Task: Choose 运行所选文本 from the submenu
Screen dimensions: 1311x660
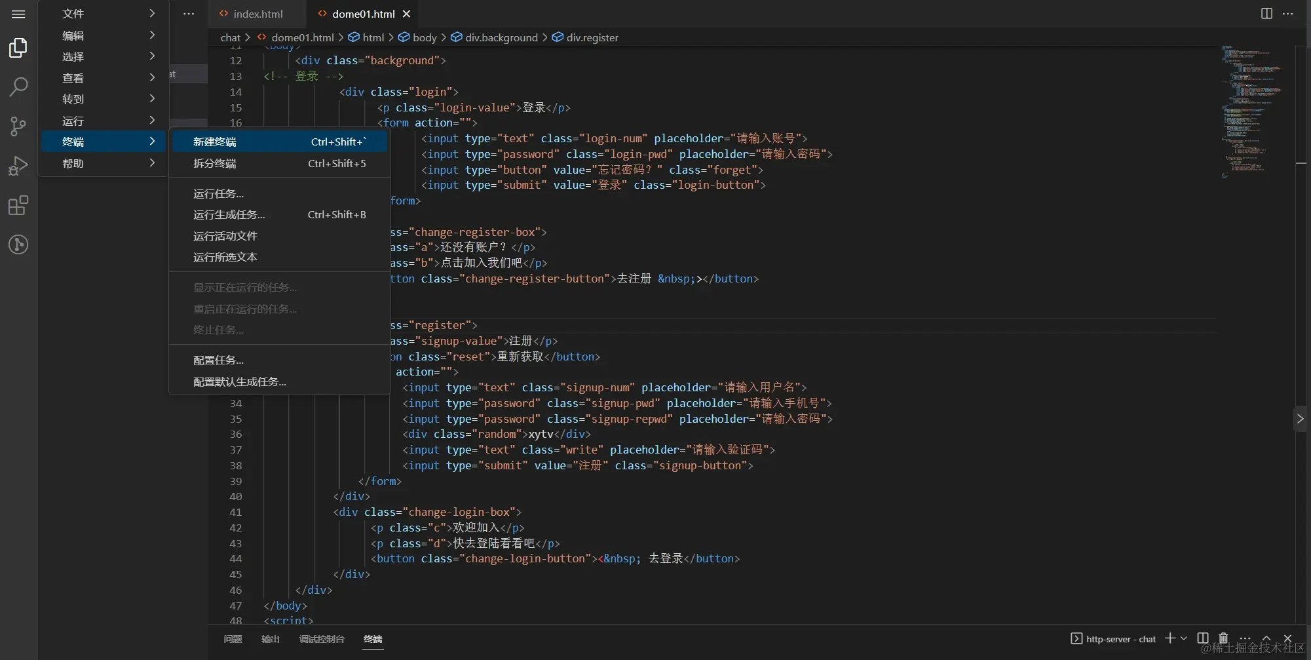Action: [280, 257]
